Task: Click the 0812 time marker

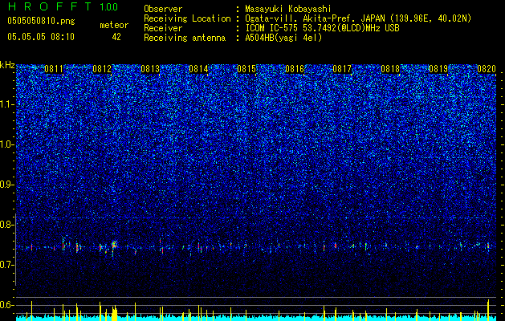Action: tap(102, 69)
